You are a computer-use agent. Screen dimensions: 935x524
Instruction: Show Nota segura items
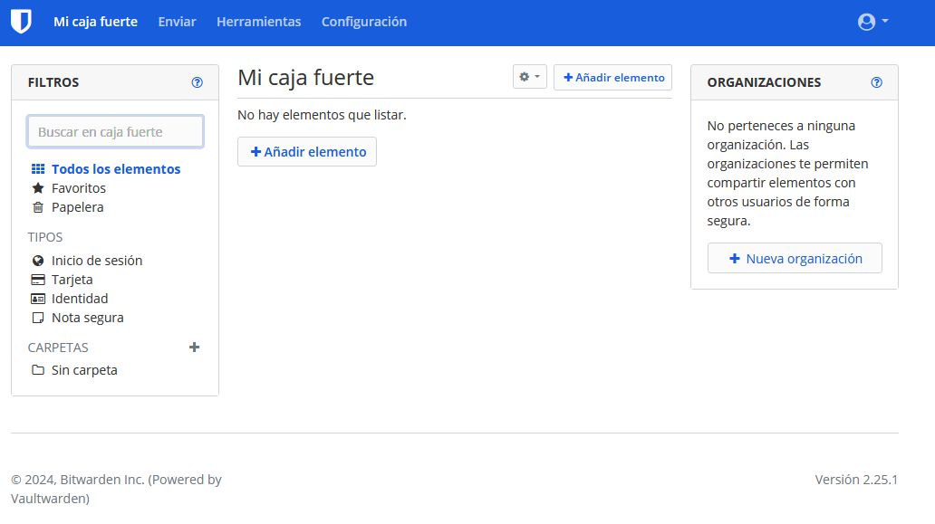pos(87,318)
